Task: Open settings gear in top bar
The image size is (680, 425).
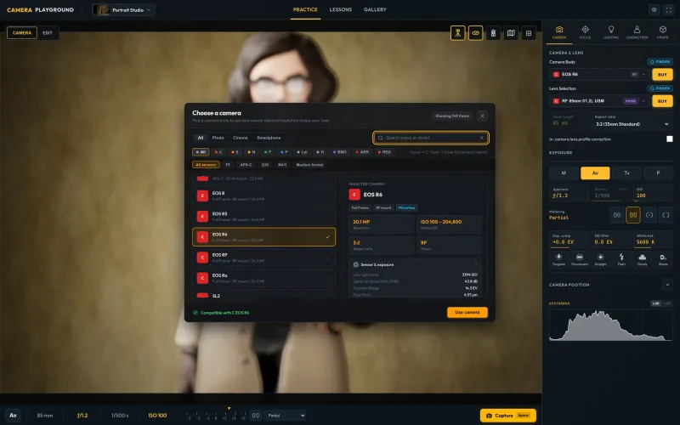Action: point(654,9)
